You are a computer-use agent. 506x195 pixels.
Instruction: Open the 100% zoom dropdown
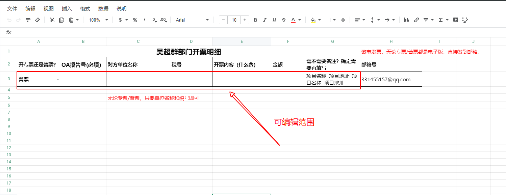(98, 20)
